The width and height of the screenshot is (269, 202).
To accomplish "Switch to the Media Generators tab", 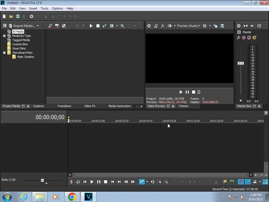I will [x=120, y=106].
